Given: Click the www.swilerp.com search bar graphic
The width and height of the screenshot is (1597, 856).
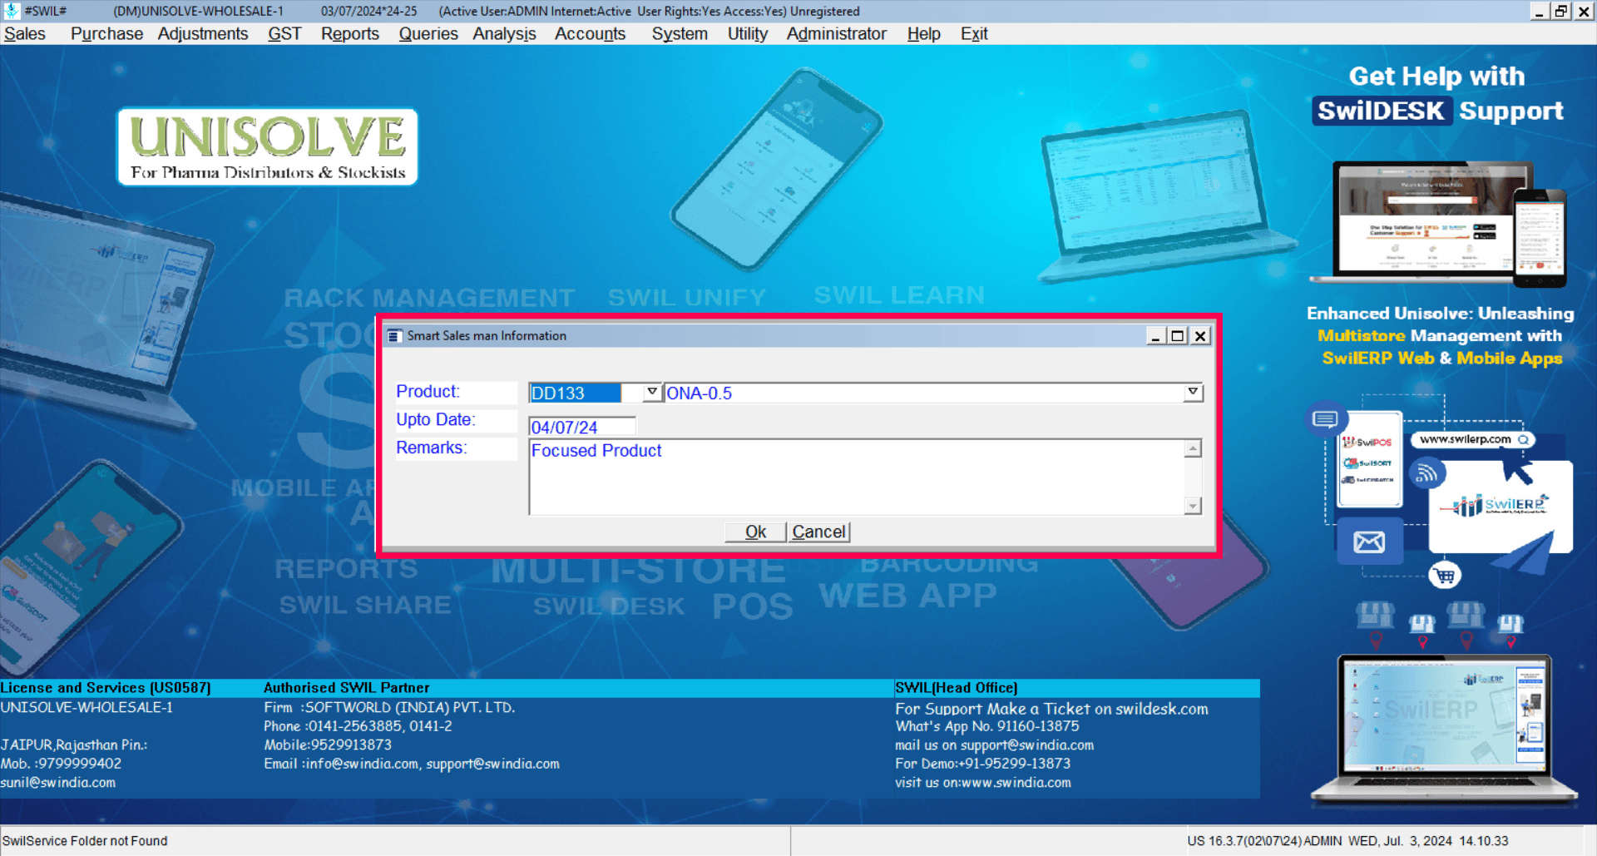Looking at the screenshot, I should click(x=1473, y=439).
